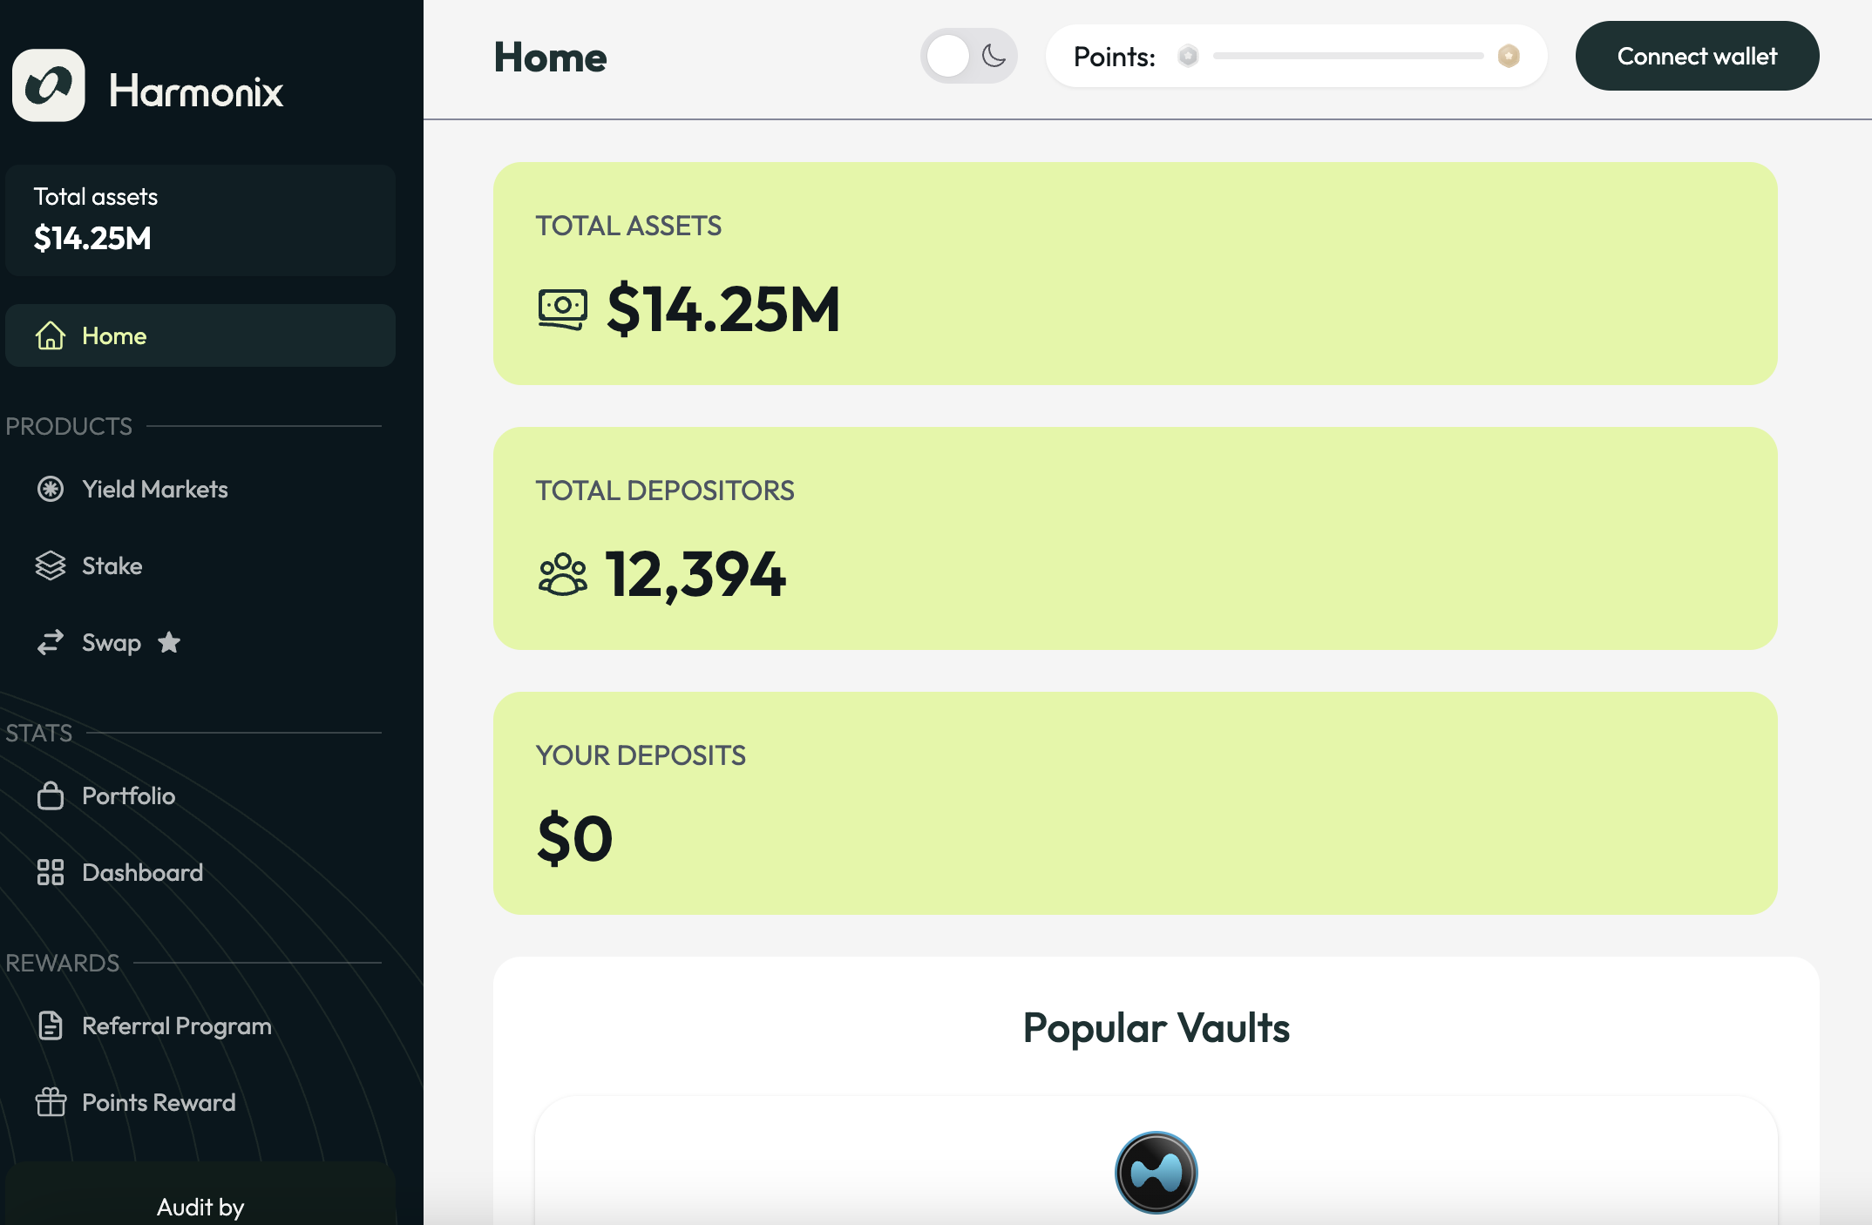Click the Total Assets card
Viewport: 1872px width, 1225px height.
point(1135,274)
